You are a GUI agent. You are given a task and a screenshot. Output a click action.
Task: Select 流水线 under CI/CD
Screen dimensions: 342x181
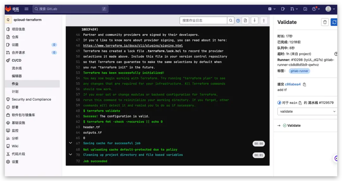coord(17,68)
